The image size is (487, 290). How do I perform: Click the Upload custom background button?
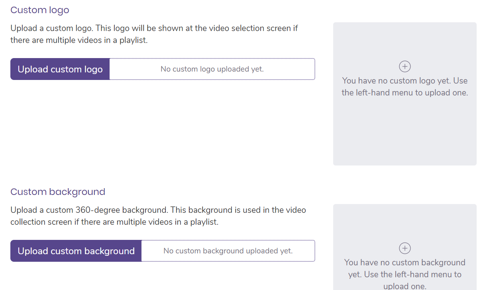[75, 251]
